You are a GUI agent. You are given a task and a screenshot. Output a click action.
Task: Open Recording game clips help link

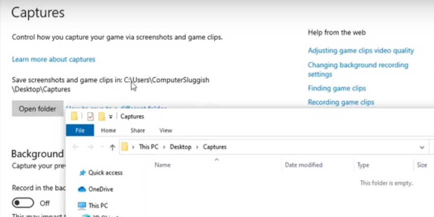click(341, 102)
